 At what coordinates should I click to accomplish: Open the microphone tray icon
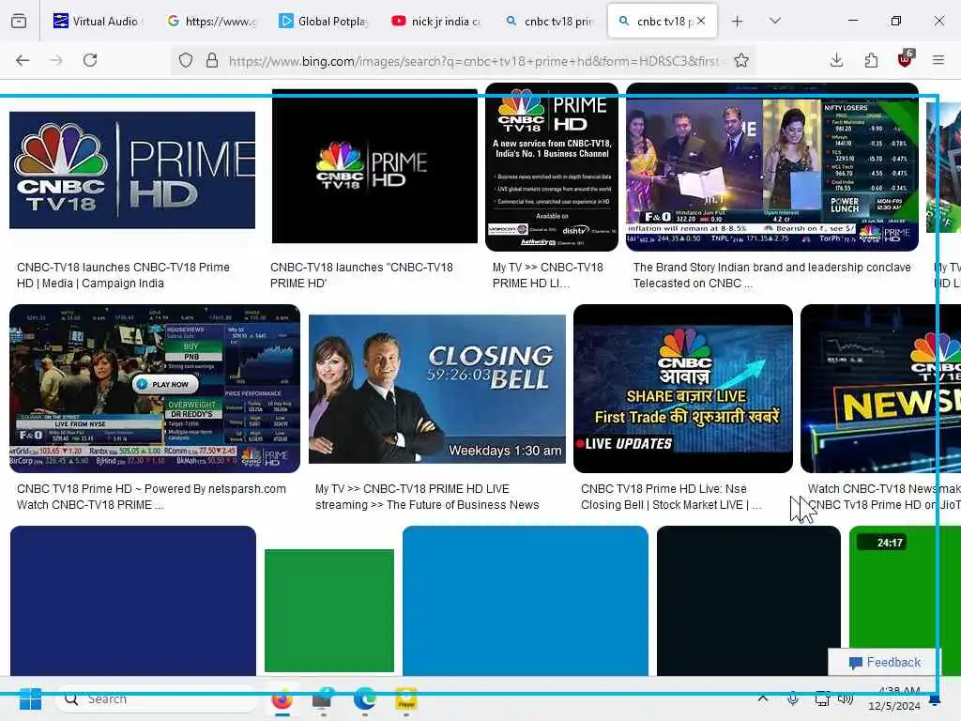coord(792,698)
